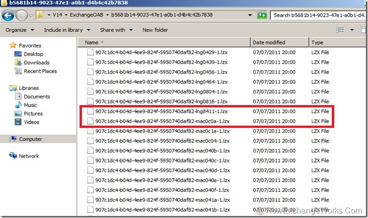Click the Back navigation arrow button
368x218 pixels.
pyautogui.click(x=8, y=16)
